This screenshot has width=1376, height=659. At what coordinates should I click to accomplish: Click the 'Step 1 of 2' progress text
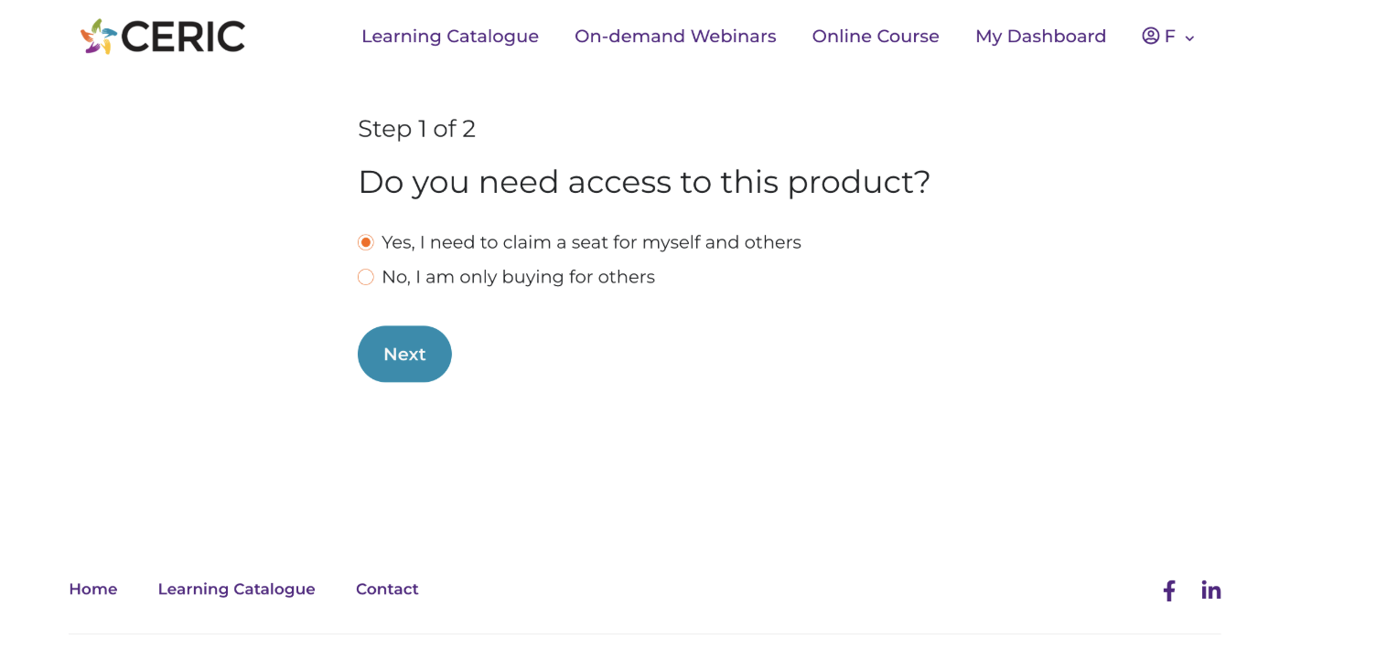pyautogui.click(x=416, y=129)
